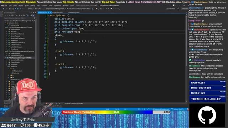Click the Rainbow Beard TwitchCon progress bar
Viewport: 228px width, 128px height.
click(116, 112)
